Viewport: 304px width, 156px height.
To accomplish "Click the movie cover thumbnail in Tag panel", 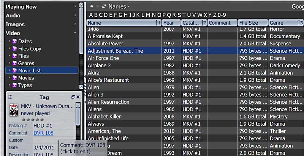I will point(13,109).
